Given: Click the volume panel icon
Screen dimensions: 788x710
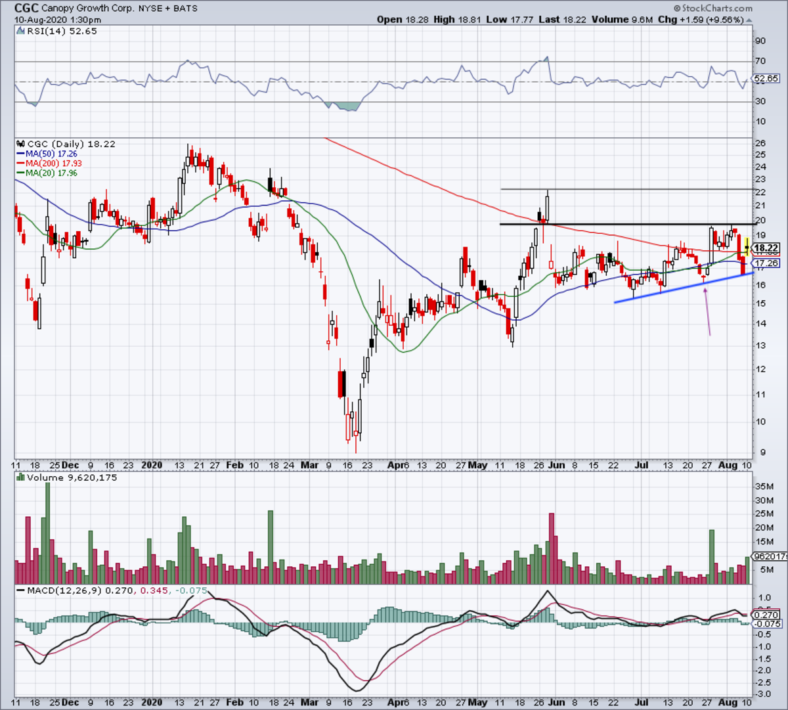Looking at the screenshot, I should tap(21, 477).
